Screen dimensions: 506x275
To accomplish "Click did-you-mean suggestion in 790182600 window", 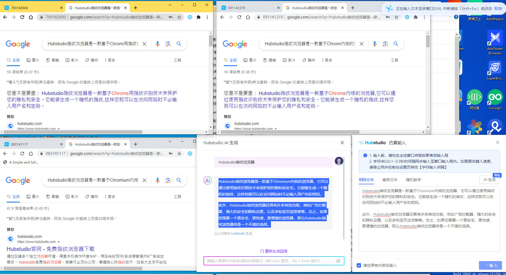I will tap(92, 100).
